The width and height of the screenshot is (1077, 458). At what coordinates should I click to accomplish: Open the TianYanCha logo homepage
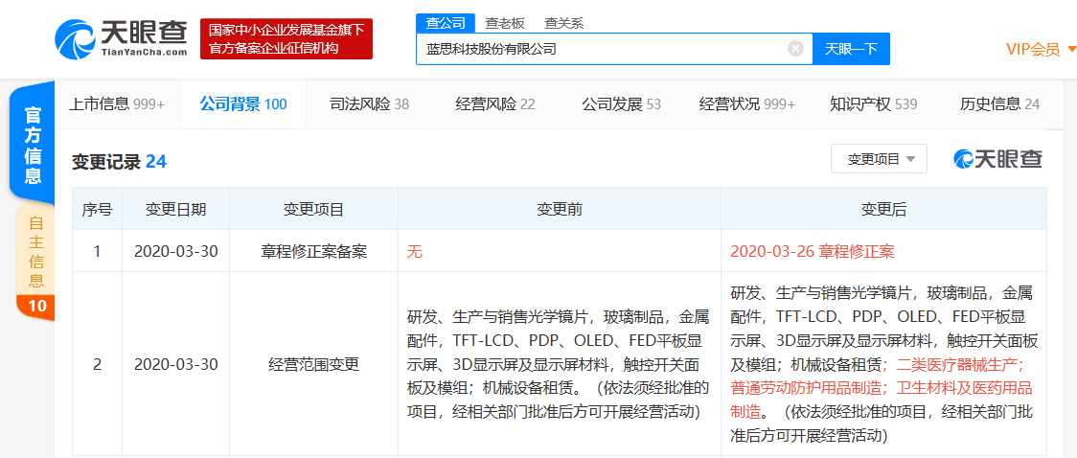coord(121,38)
